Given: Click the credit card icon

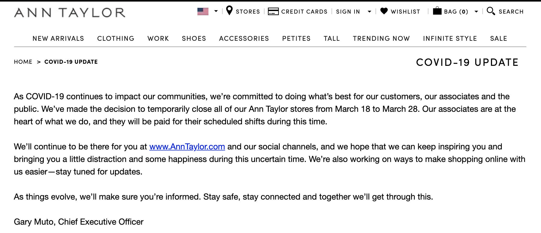Looking at the screenshot, I should (x=273, y=11).
